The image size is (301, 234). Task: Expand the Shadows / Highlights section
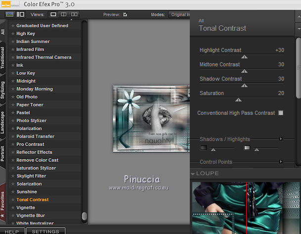tap(281, 139)
